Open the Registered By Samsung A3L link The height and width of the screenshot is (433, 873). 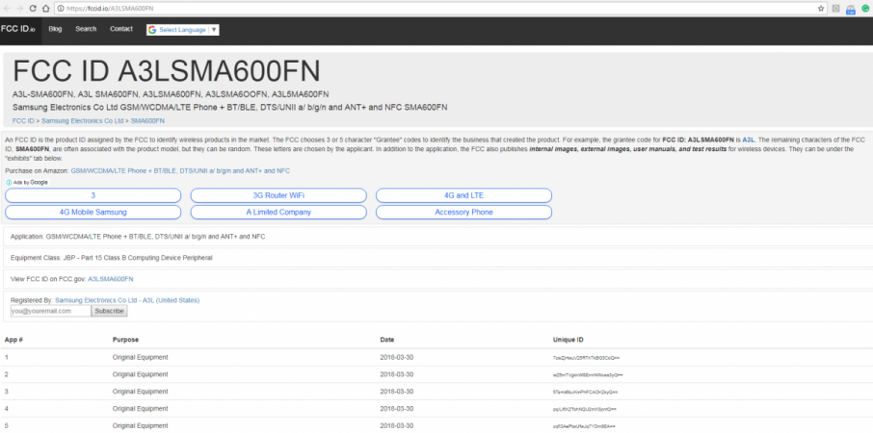(127, 300)
